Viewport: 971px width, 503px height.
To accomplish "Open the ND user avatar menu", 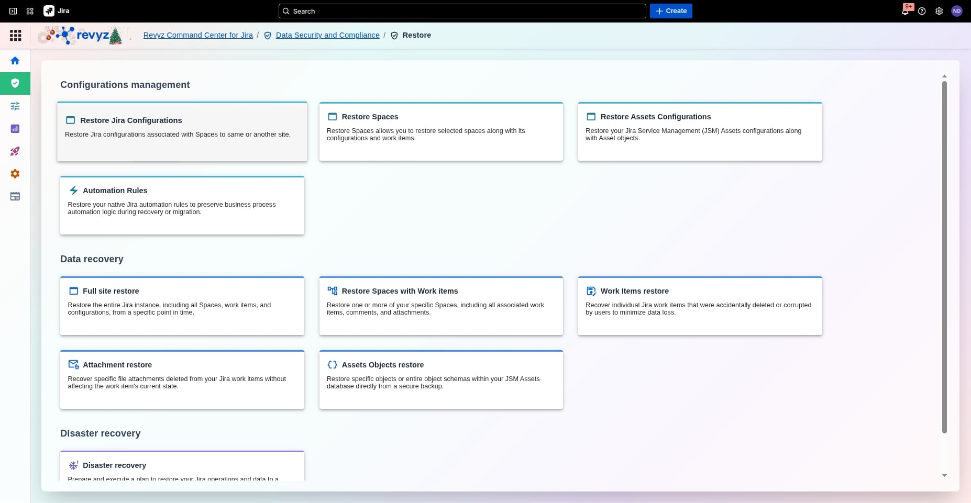I will pos(957,11).
